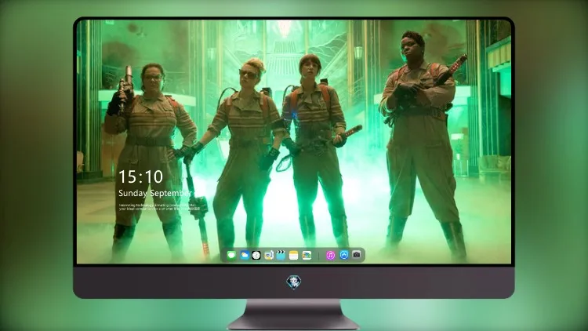
Task: Open the yellow Notes app in dock
Action: tap(294, 256)
